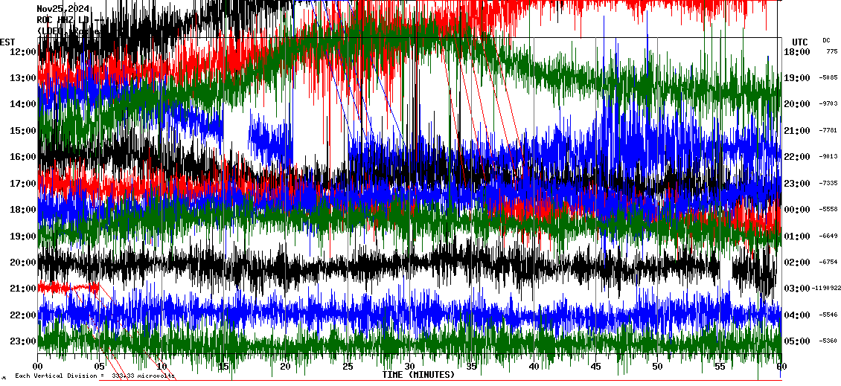Click the 05:00 UTC time label
Image resolution: width=841 pixels, height=386 pixels.
pyautogui.click(x=797, y=341)
